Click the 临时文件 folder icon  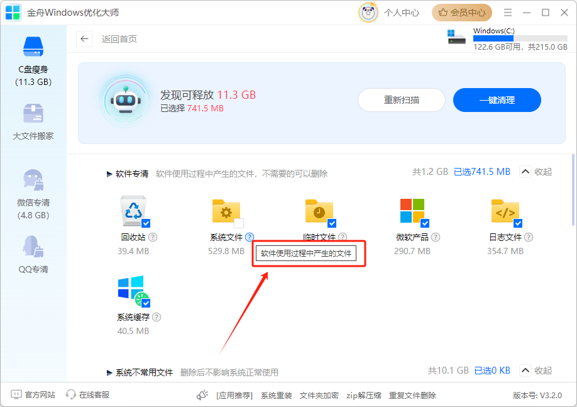pyautogui.click(x=319, y=211)
